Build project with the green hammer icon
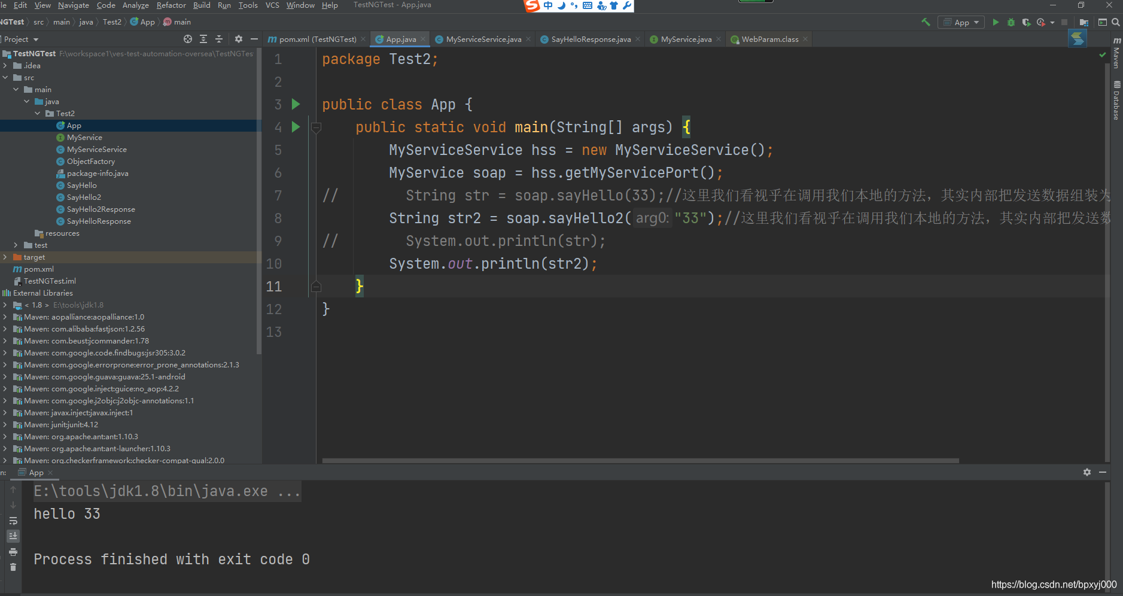The height and width of the screenshot is (596, 1123). coord(926,22)
